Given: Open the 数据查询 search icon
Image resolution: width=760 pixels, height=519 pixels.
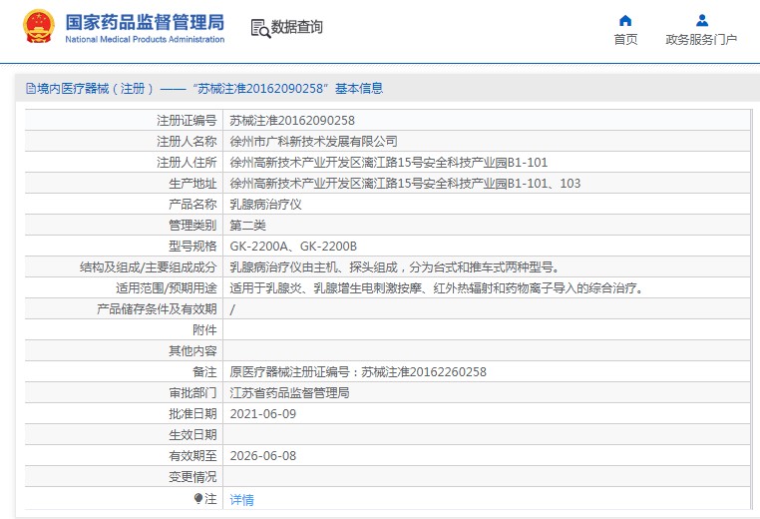Looking at the screenshot, I should [260, 28].
